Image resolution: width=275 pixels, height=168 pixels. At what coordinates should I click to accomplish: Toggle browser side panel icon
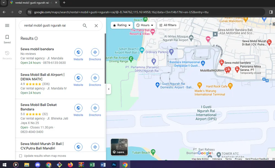click(x=271, y=12)
